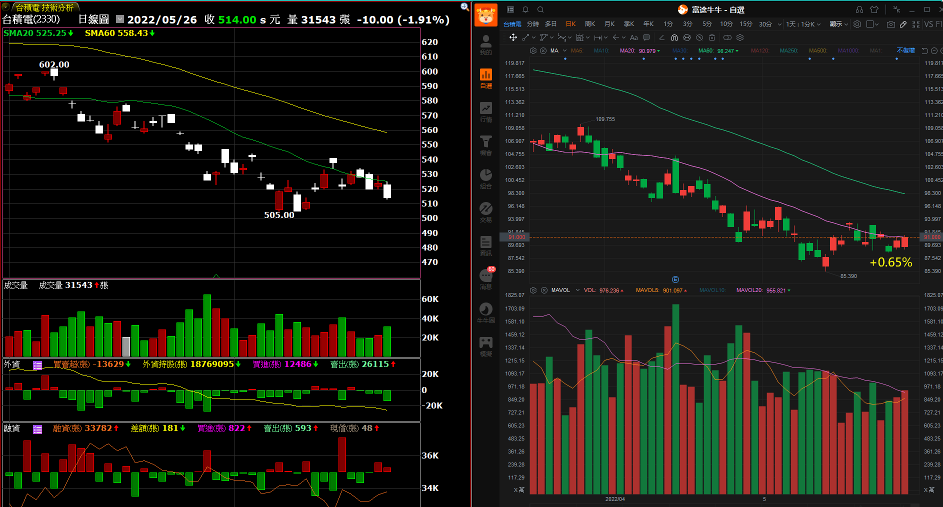Remove the MA indicator with X button
The height and width of the screenshot is (507, 943).
543,50
